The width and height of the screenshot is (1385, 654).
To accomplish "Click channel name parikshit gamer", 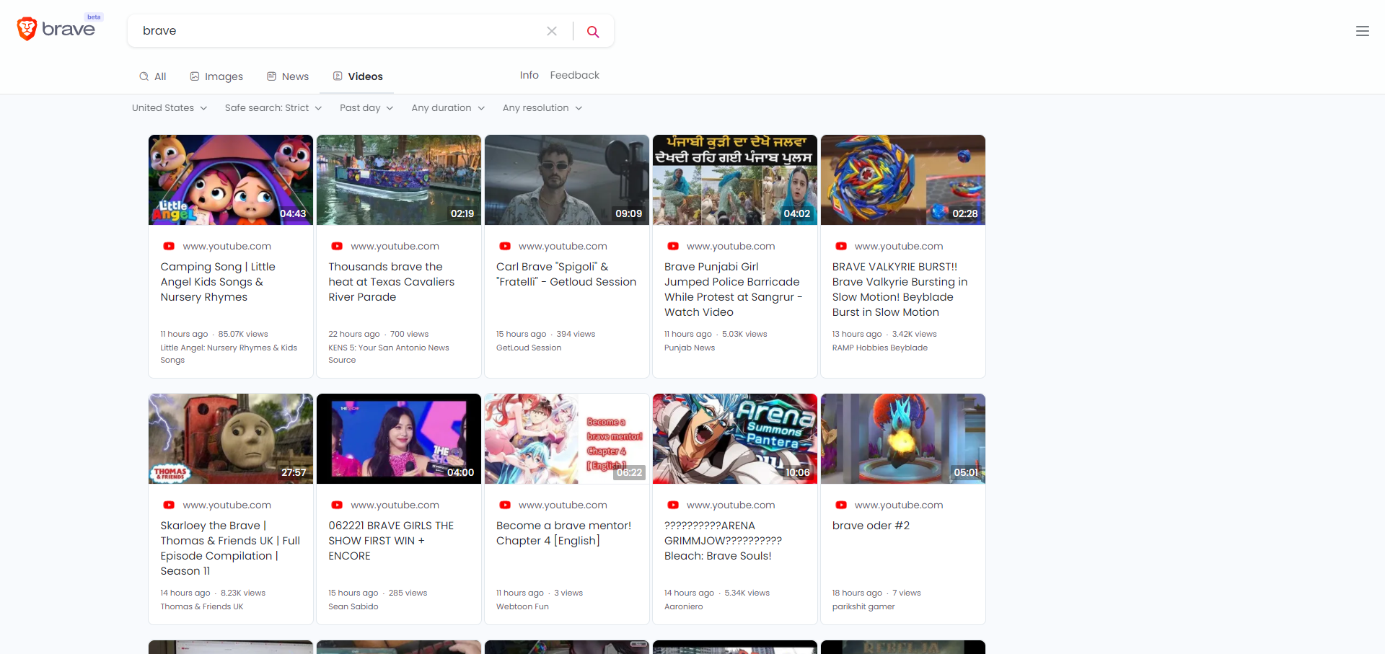I will 863,606.
